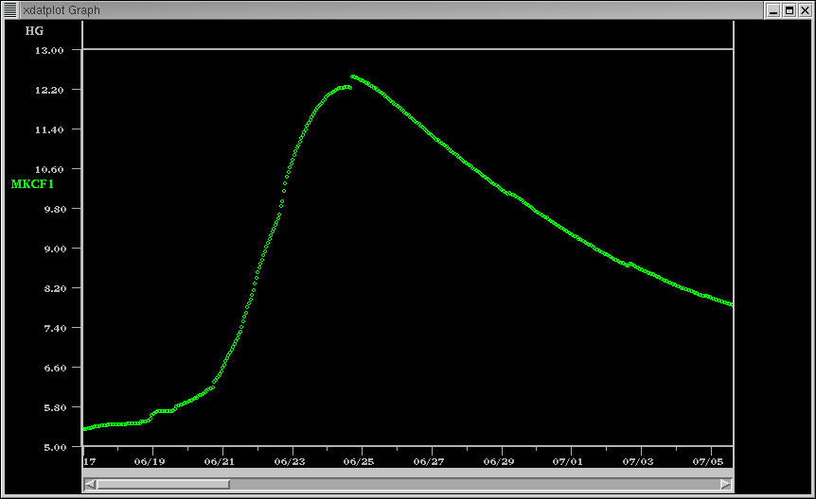Click the 6.60 y-axis value
The image size is (816, 499).
coord(55,368)
